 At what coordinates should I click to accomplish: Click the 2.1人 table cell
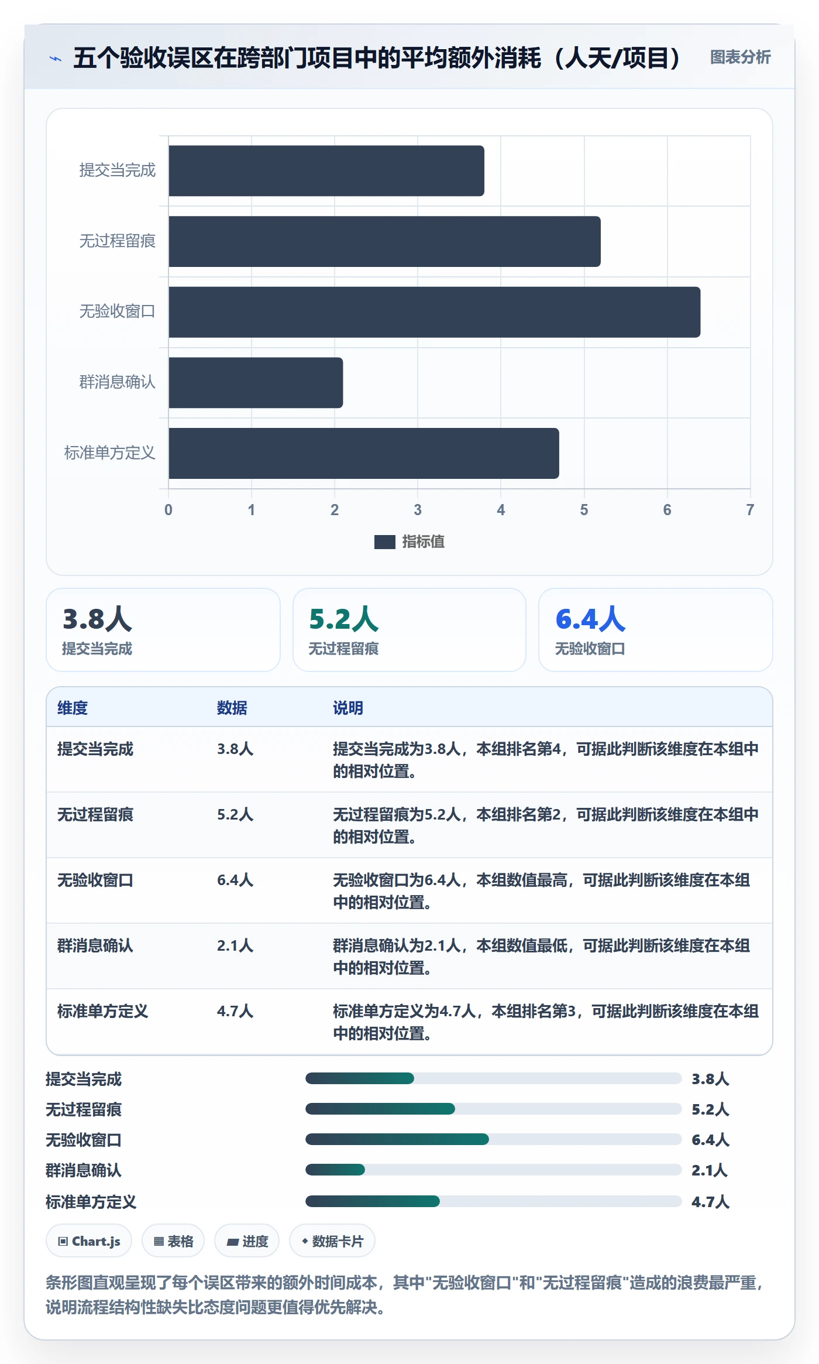click(235, 946)
